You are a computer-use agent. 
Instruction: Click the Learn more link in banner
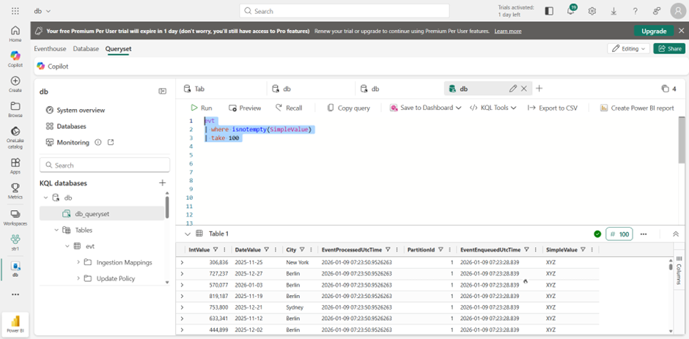508,31
